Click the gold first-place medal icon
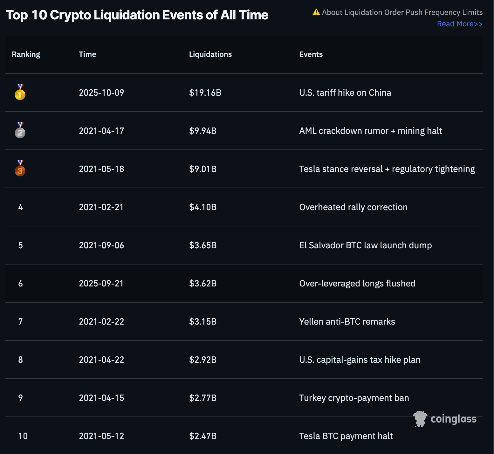The height and width of the screenshot is (454, 494). [x=20, y=92]
